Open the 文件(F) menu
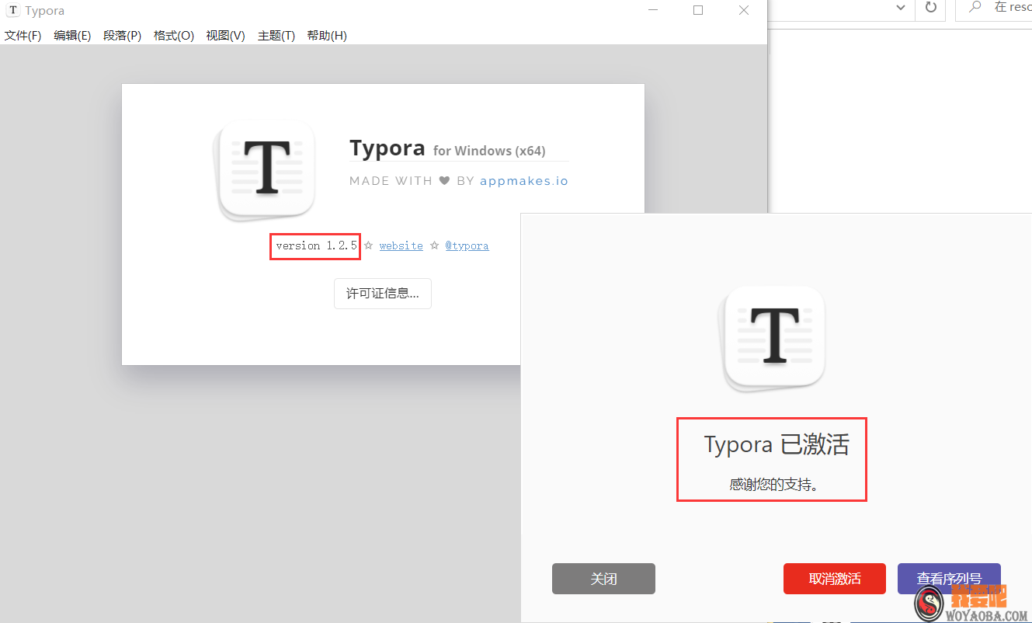 click(x=23, y=36)
